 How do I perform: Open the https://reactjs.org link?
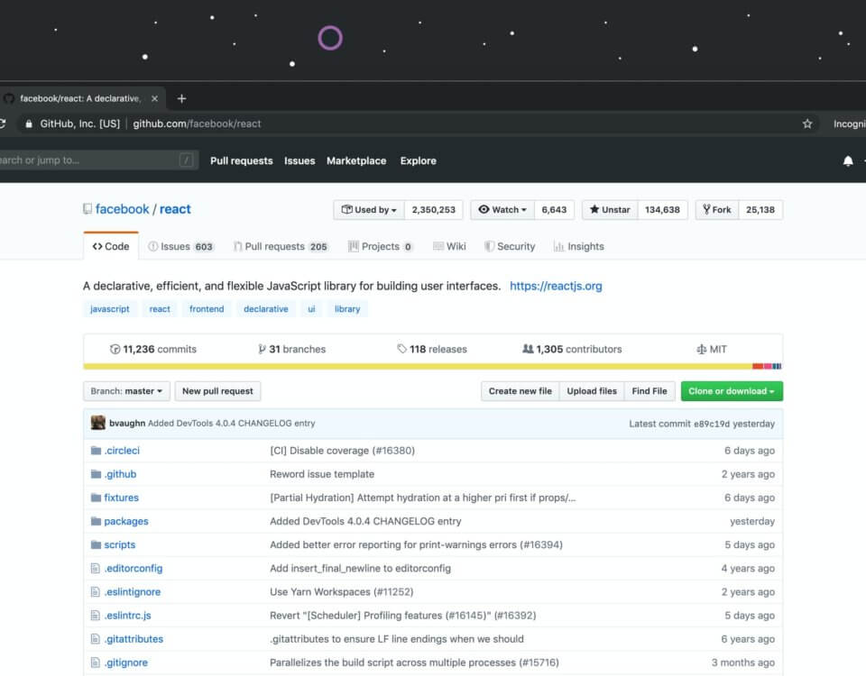(556, 286)
